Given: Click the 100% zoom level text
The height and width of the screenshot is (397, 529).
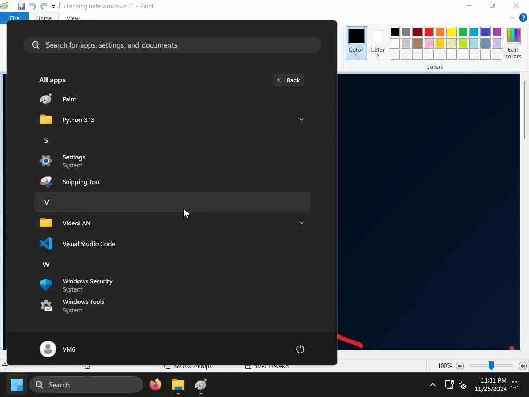Looking at the screenshot, I should pos(445,365).
